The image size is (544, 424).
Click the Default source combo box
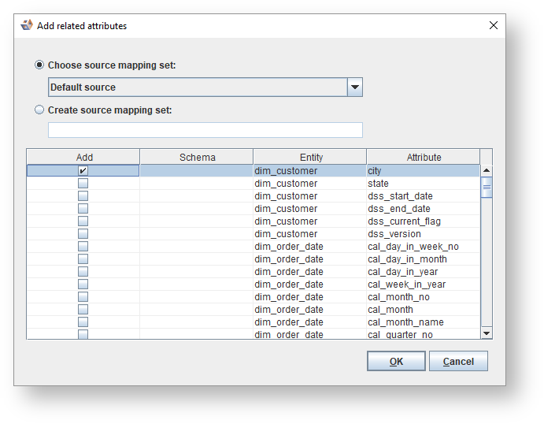pyautogui.click(x=198, y=87)
